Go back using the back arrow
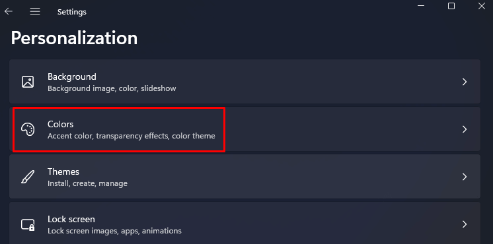The height and width of the screenshot is (244, 493). [x=9, y=12]
